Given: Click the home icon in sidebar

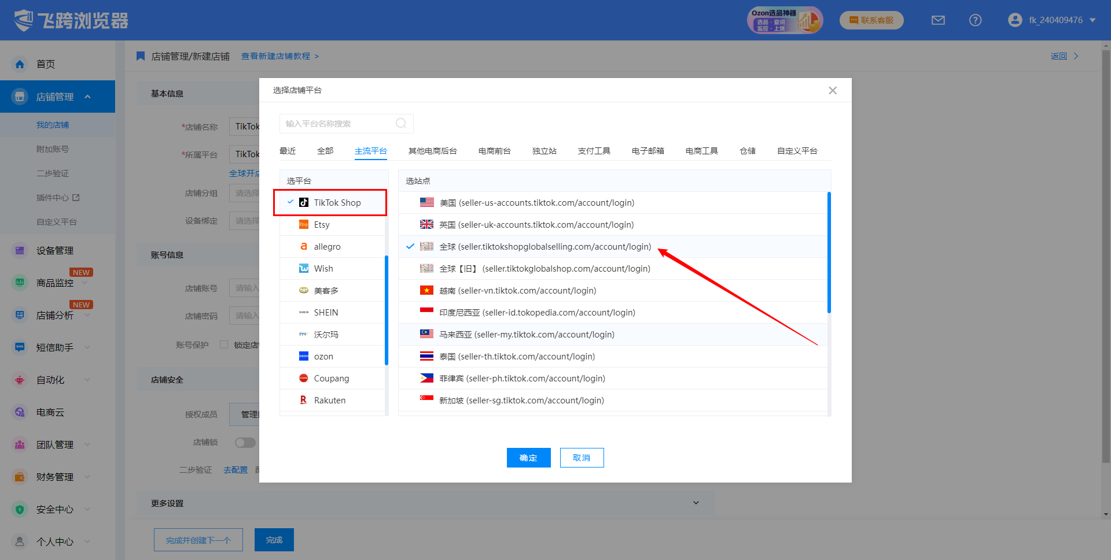Looking at the screenshot, I should point(20,64).
